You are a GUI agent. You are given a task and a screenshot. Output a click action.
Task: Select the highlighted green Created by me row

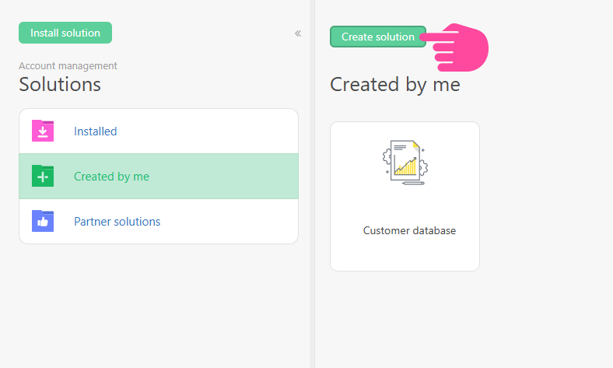point(159,177)
